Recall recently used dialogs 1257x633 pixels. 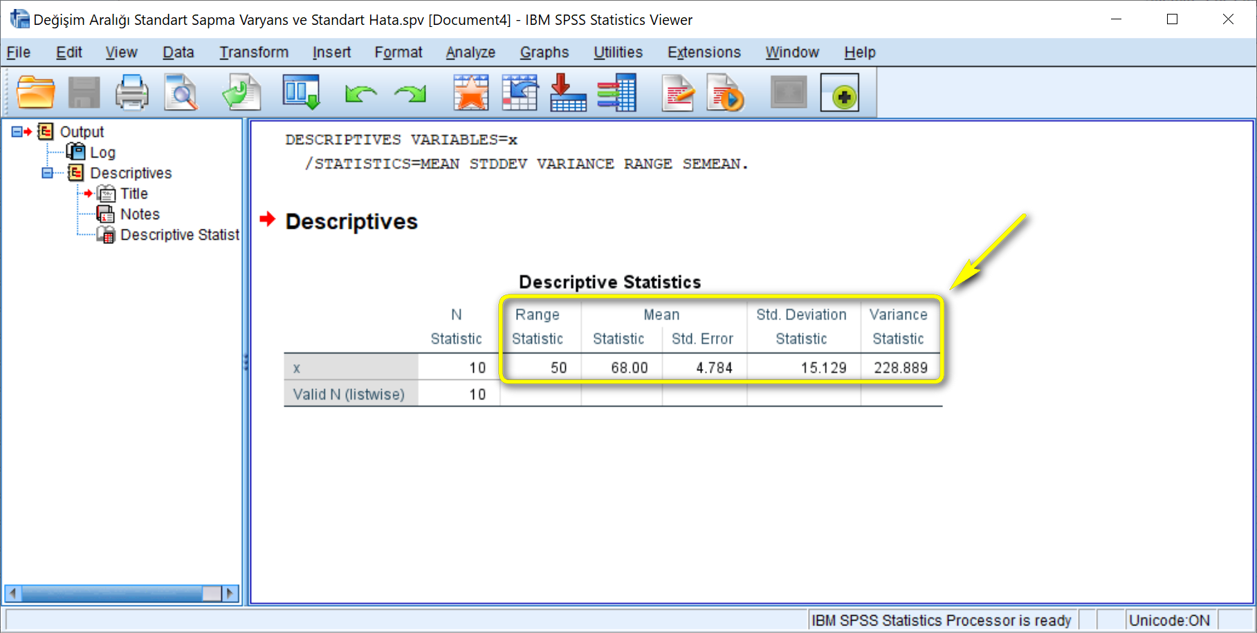pos(470,92)
